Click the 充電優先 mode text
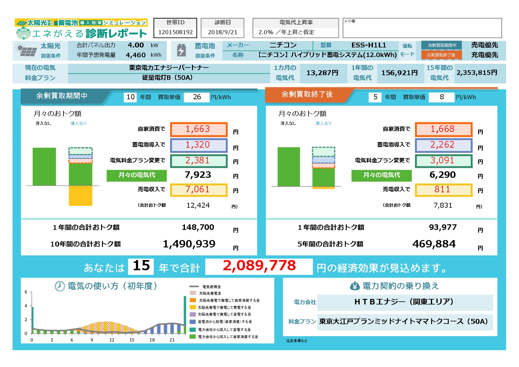 (484, 55)
